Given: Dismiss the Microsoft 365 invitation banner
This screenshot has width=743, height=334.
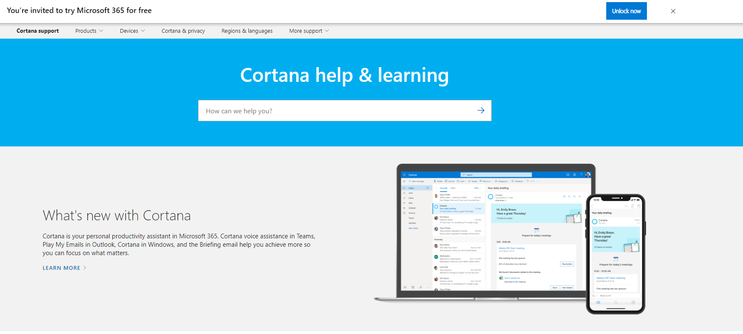Looking at the screenshot, I should click(673, 11).
